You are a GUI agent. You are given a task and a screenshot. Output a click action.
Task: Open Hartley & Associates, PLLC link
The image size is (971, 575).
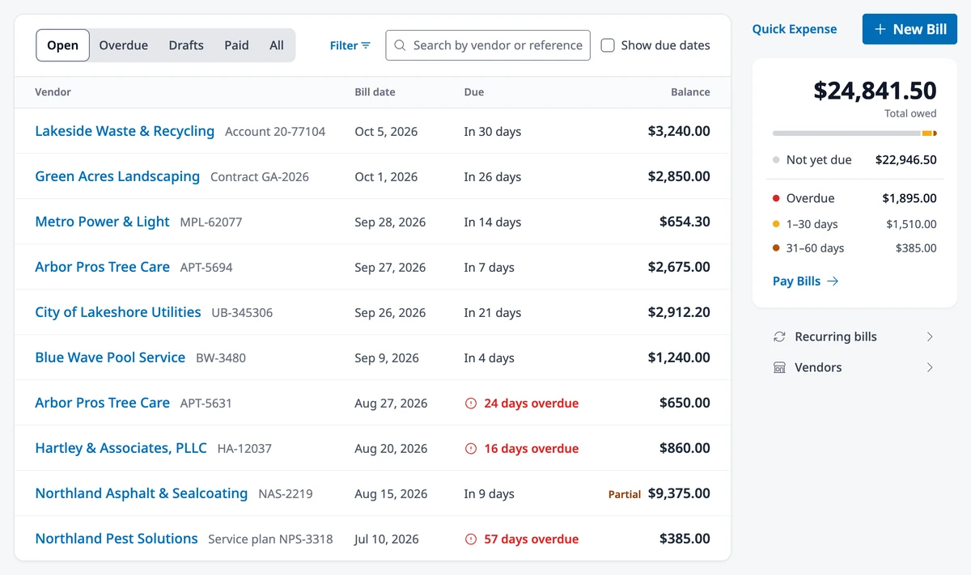(121, 448)
